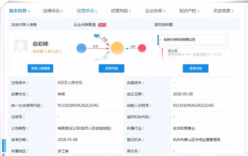The image size is (248, 156).
Task: Click the 法定代表人信息 heading
Action: [24, 25]
